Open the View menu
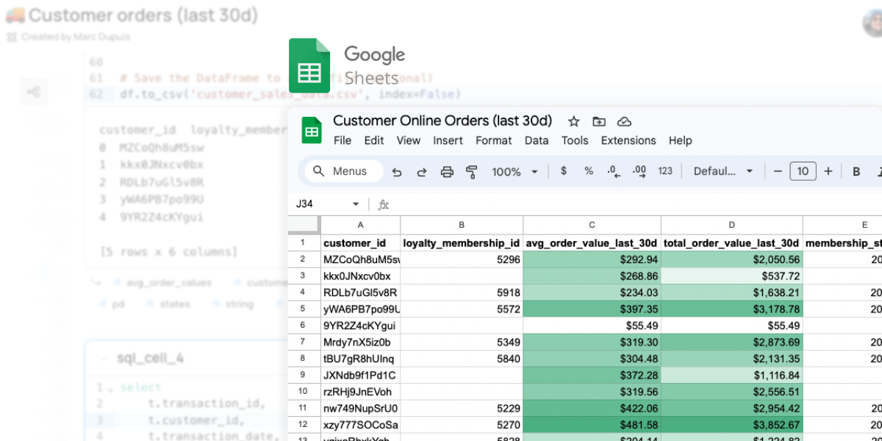 coord(409,140)
